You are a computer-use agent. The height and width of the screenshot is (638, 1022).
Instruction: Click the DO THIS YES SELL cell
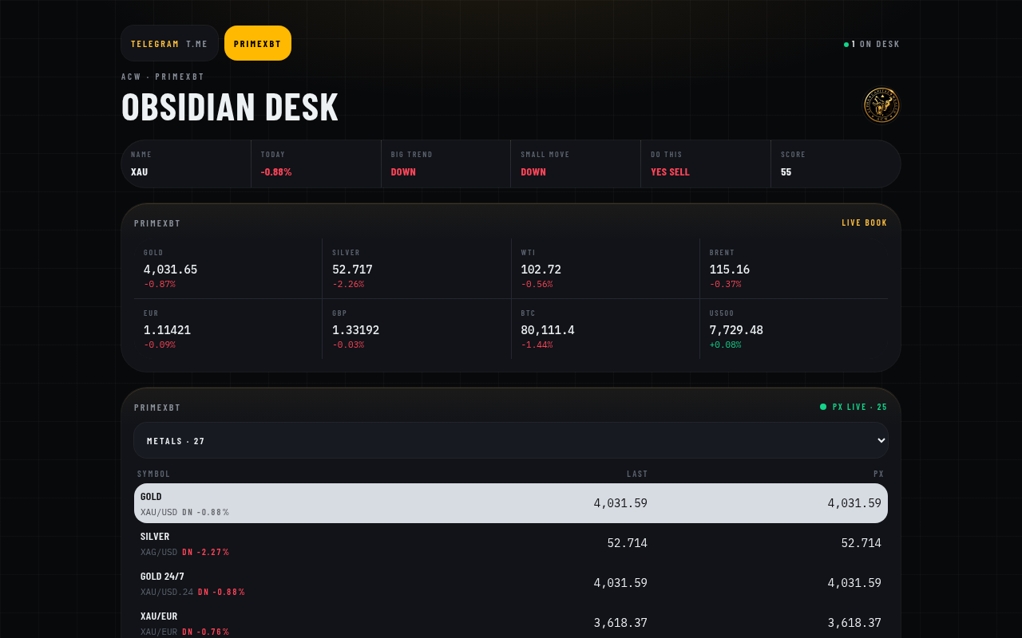point(706,163)
